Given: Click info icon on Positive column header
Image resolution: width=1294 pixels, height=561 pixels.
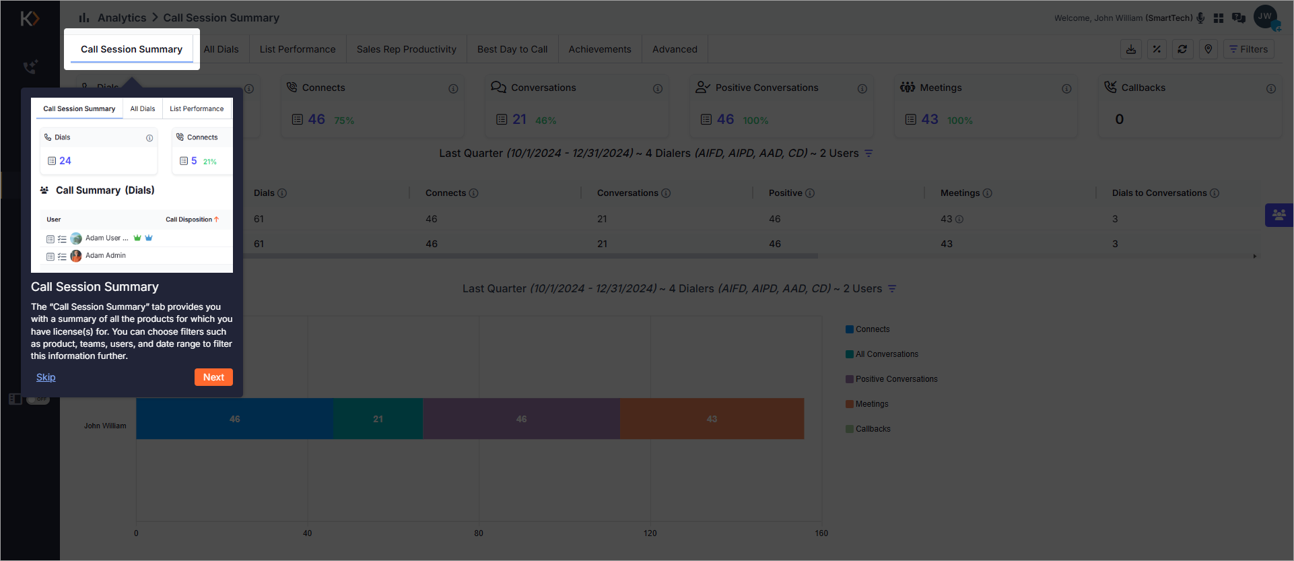Looking at the screenshot, I should coord(810,193).
